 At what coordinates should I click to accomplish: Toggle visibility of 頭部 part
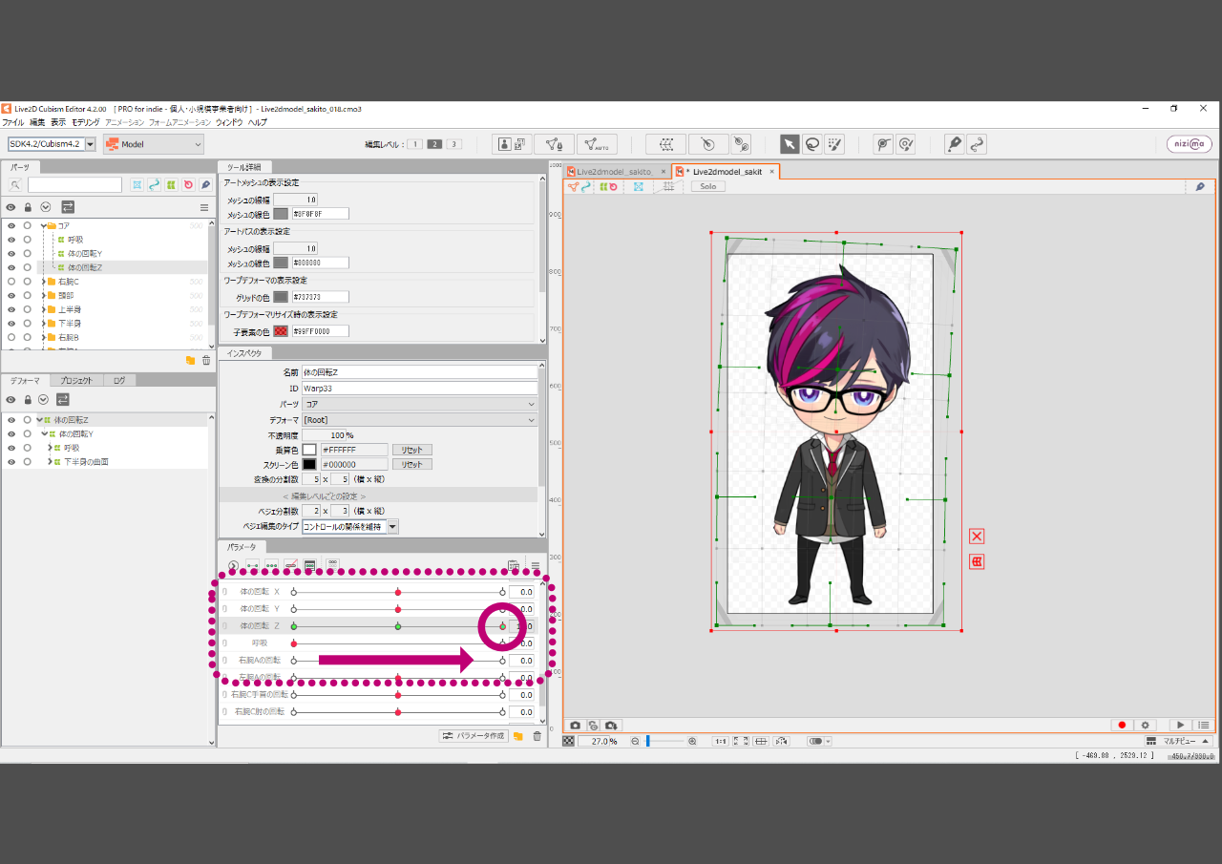point(11,296)
